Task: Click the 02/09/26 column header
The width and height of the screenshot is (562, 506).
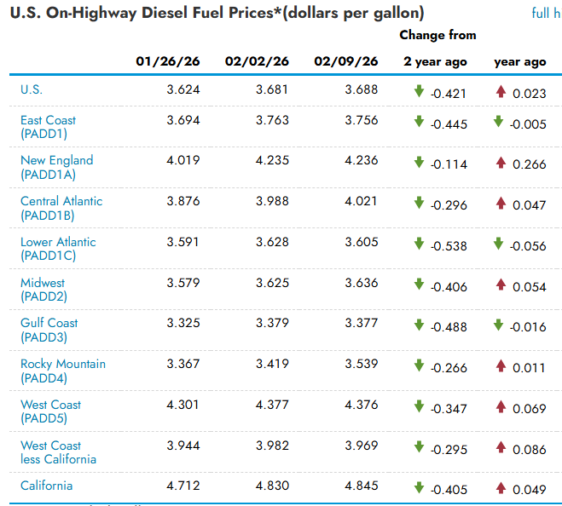Action: pos(345,61)
